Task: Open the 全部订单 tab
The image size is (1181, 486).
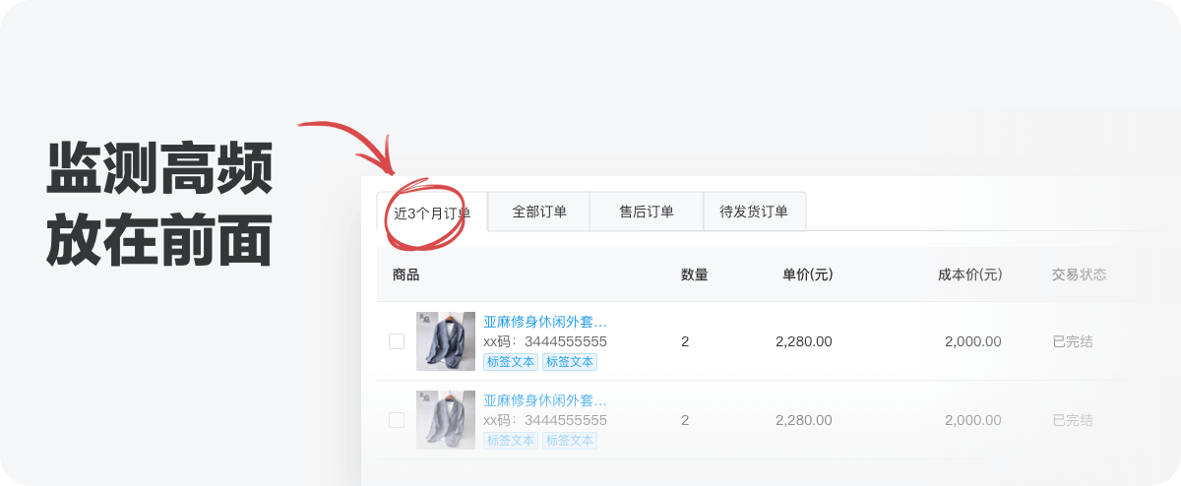Action: click(539, 212)
